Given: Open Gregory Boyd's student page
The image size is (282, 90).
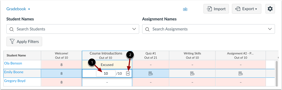Looking at the screenshot, I should point(15,81).
